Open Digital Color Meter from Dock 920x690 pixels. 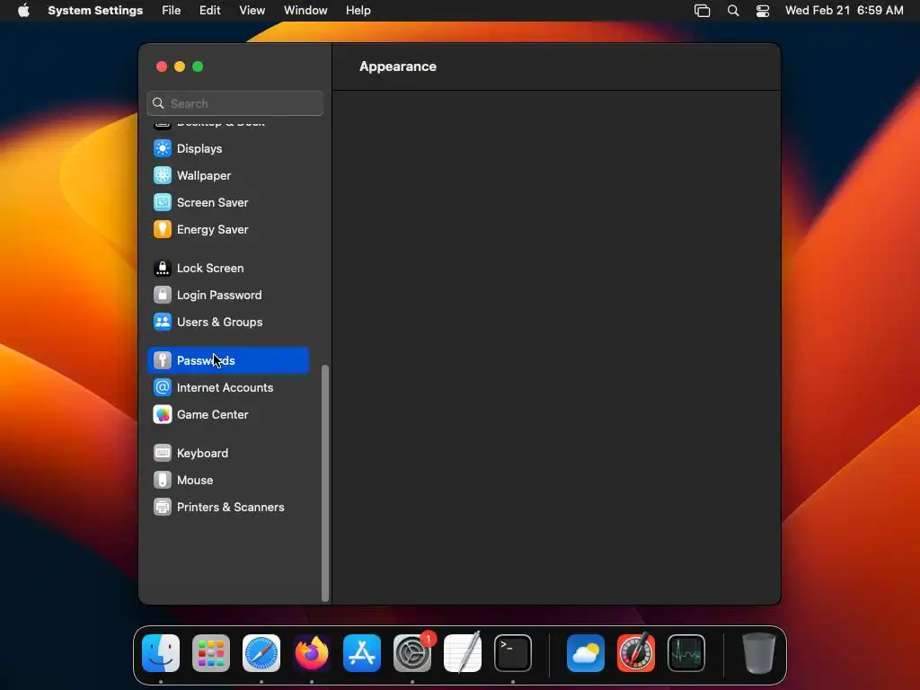[x=636, y=653]
